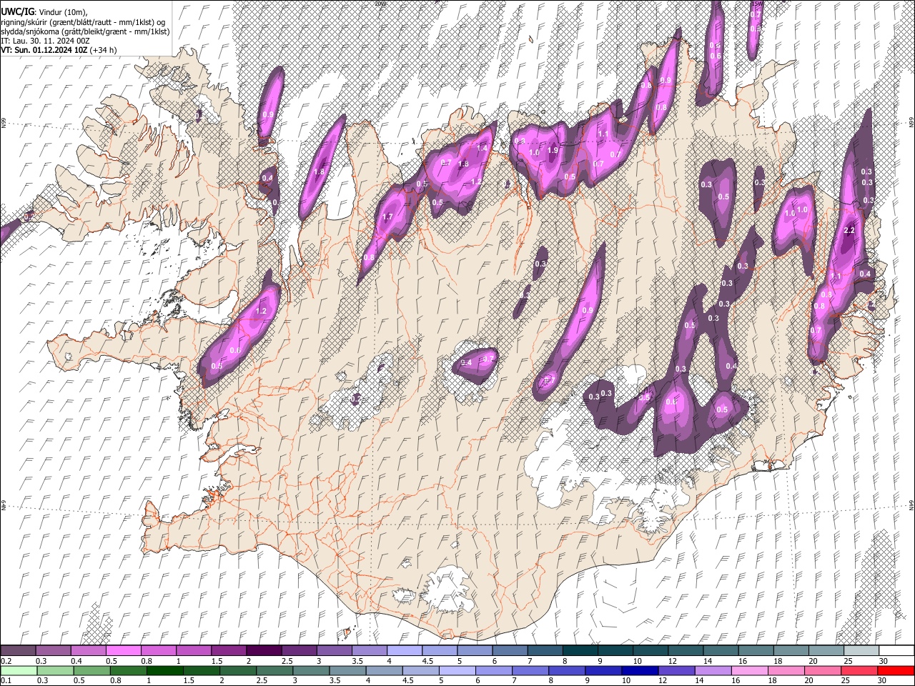Pick the violet rain legend swatch at 12
915x686 pixels.
(676, 670)
